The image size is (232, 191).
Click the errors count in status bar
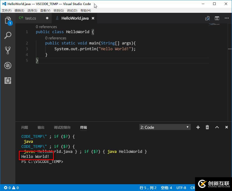(x=7, y=188)
